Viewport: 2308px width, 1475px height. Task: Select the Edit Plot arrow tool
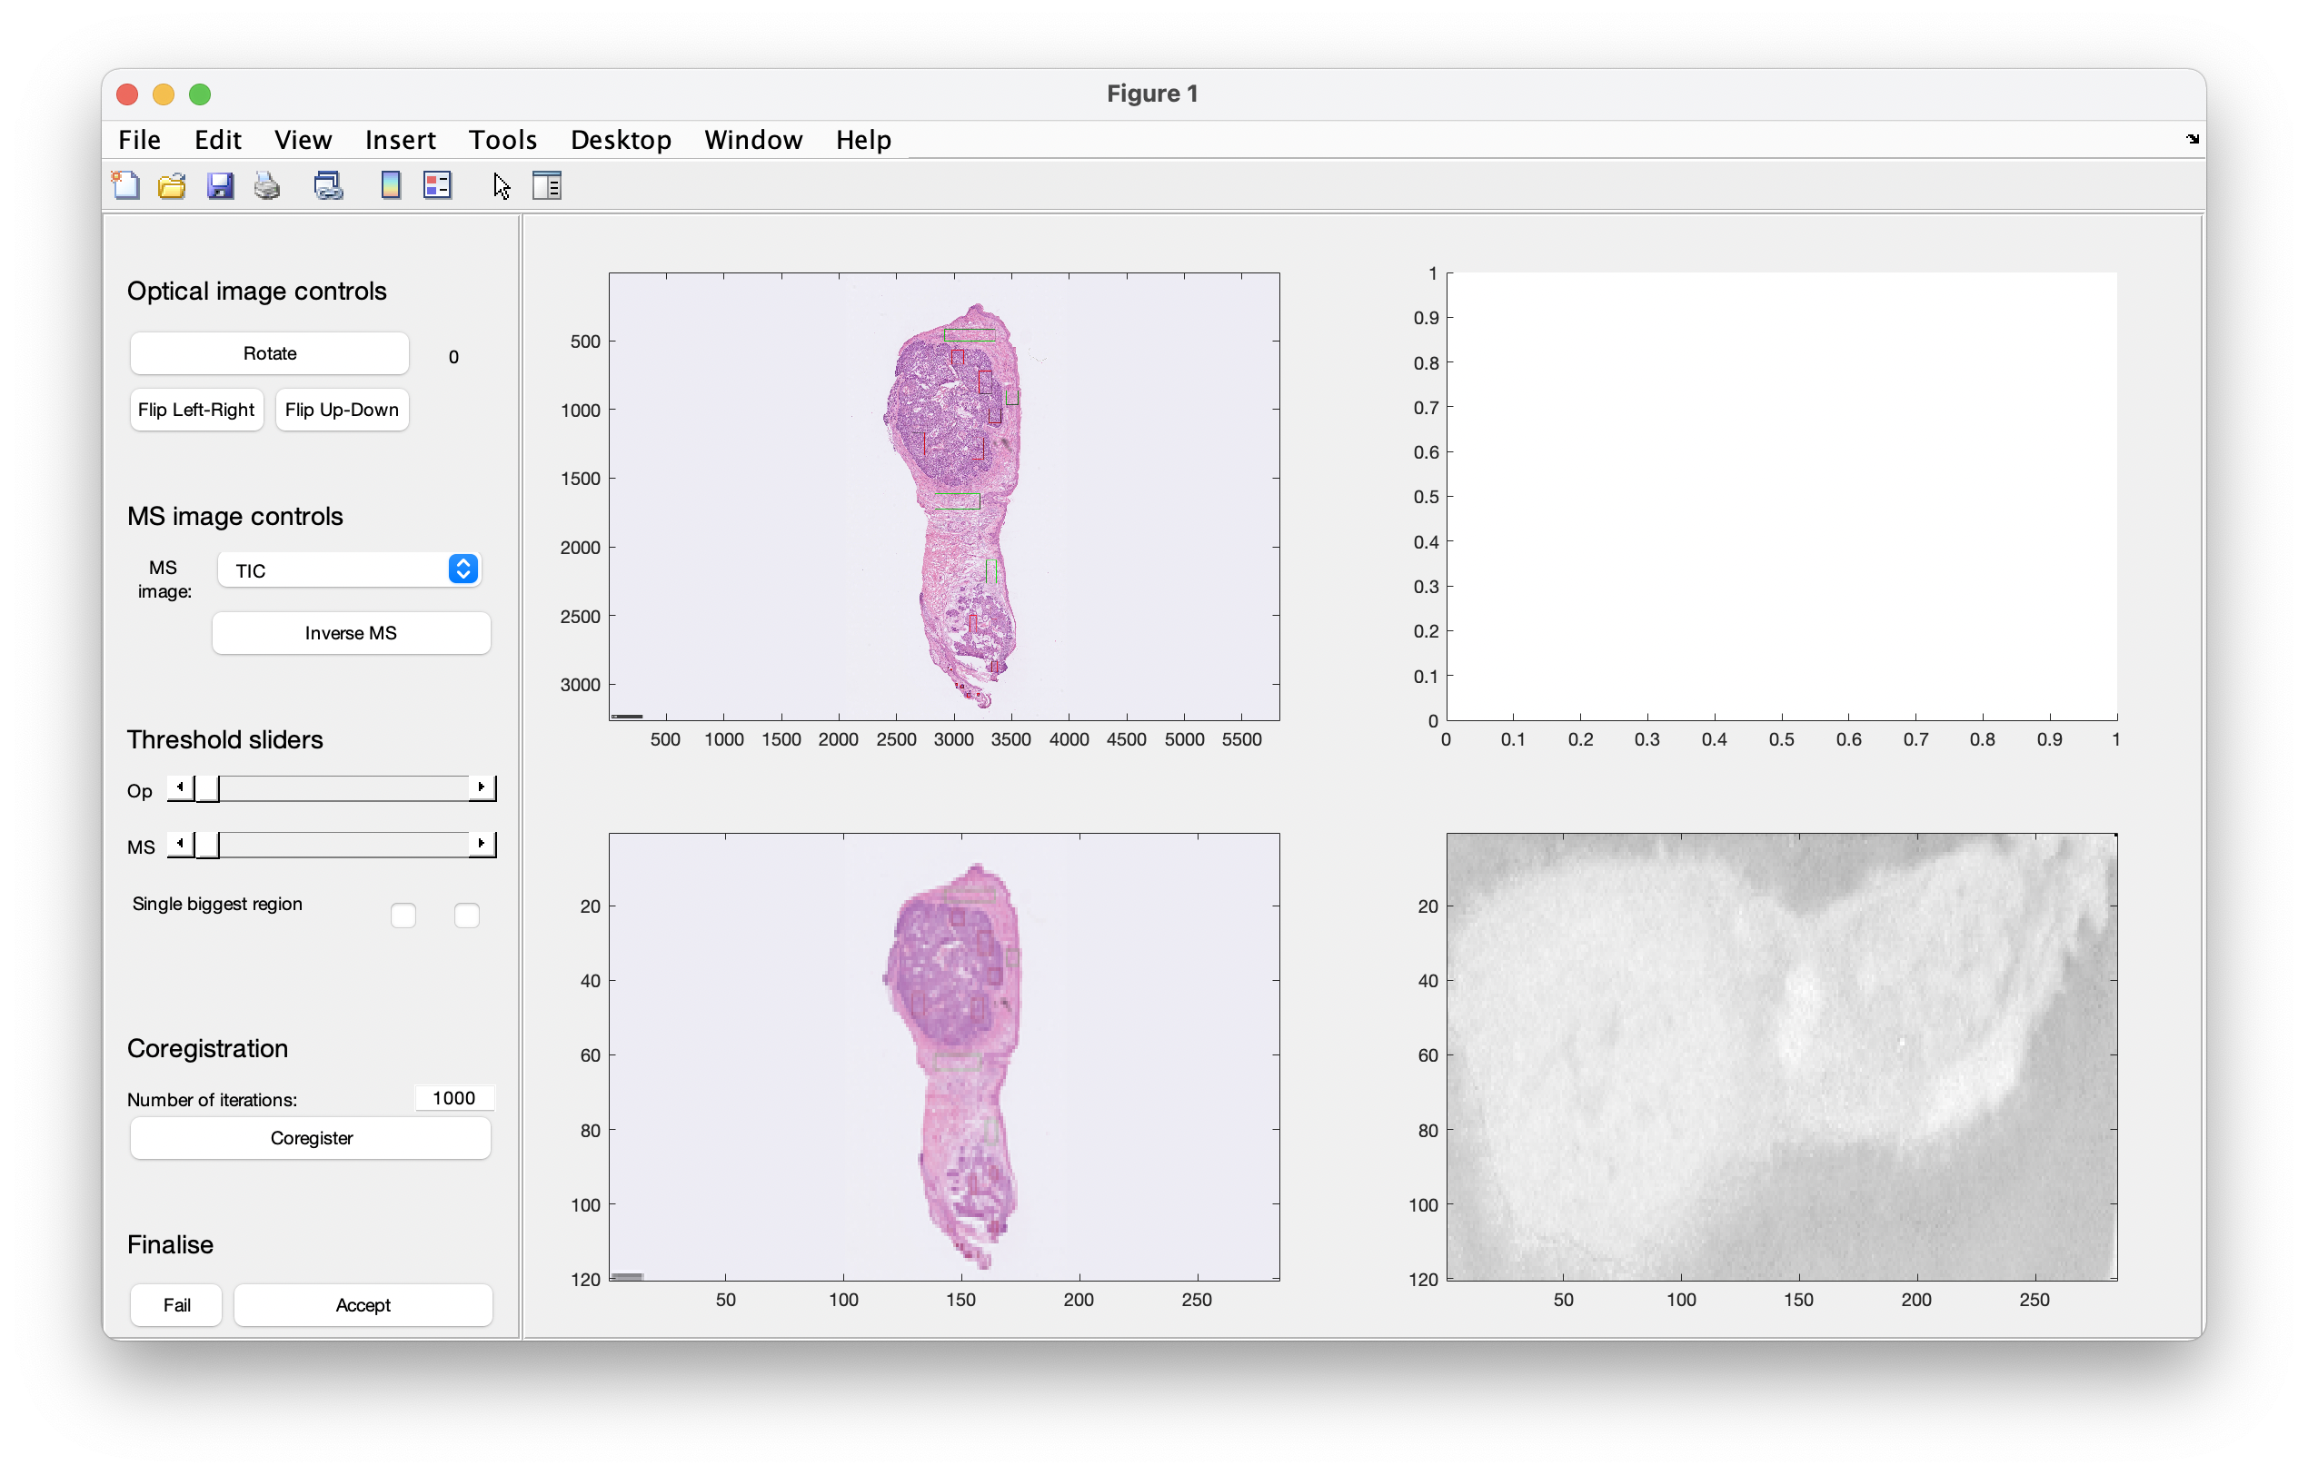point(502,185)
